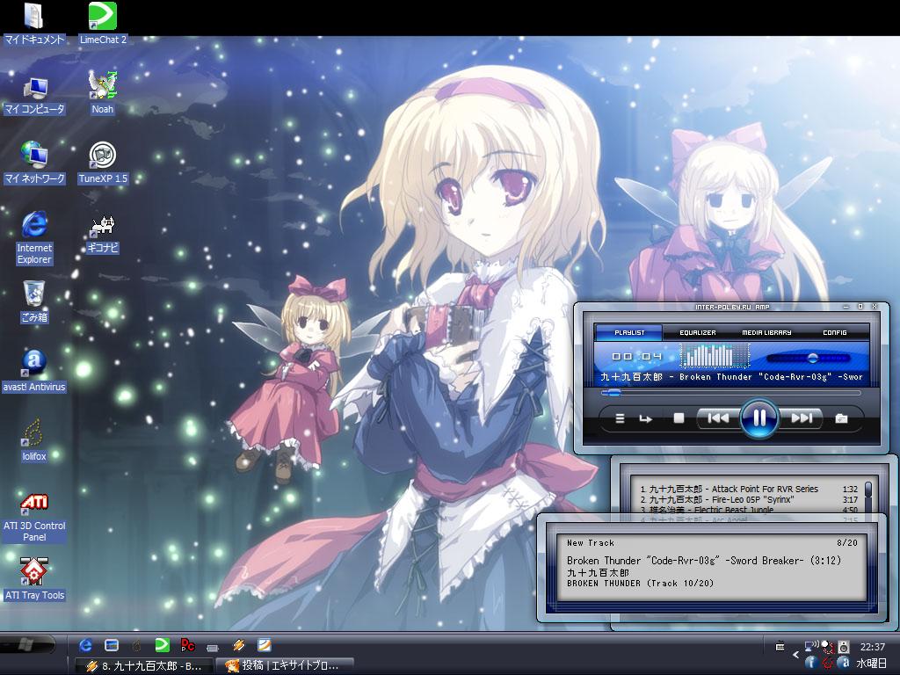This screenshot has width=900, height=675.
Task: Launch the Noah desktop shortcut
Action: (103, 93)
